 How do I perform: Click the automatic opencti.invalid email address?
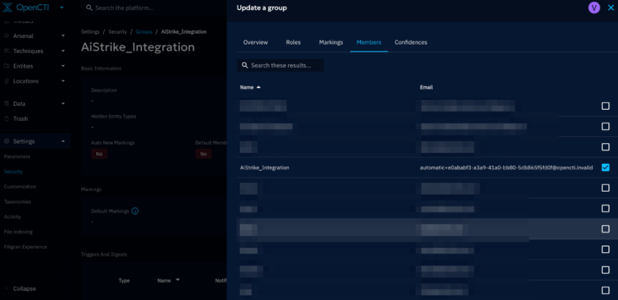[x=506, y=167]
